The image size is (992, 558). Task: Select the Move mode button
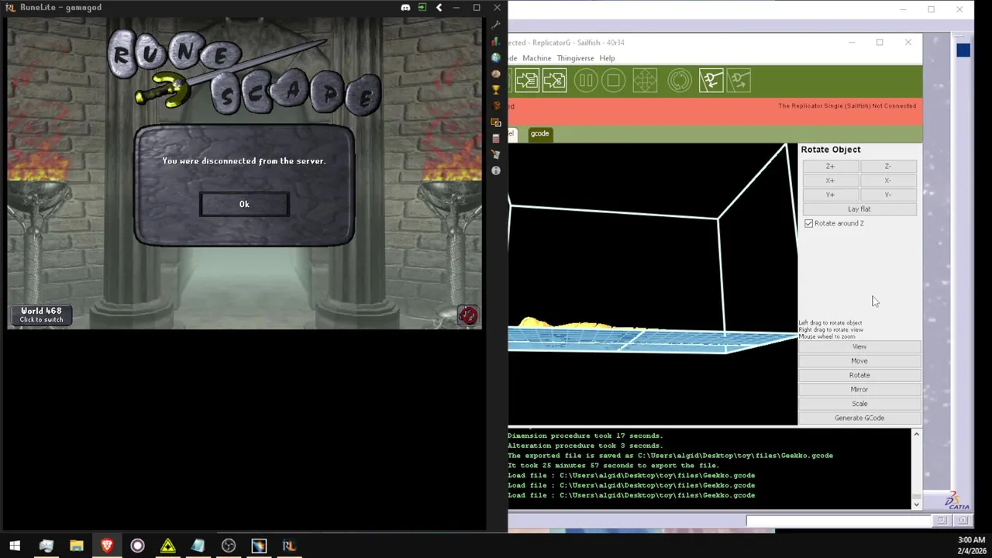[x=859, y=361]
